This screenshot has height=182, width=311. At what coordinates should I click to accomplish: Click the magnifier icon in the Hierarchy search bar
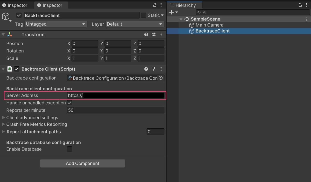[x=199, y=12]
